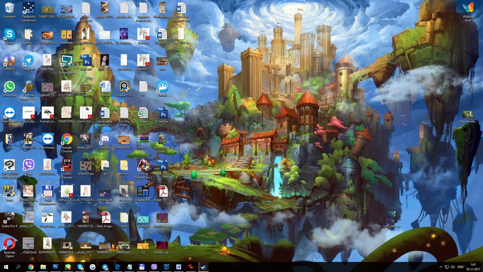Launch Paltalk from desktop
483x272 pixels.
(162, 89)
